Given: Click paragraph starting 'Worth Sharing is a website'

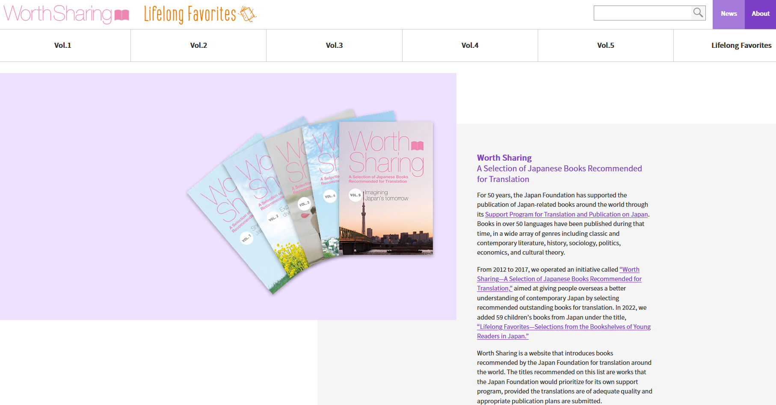Looking at the screenshot, I should pos(565,377).
